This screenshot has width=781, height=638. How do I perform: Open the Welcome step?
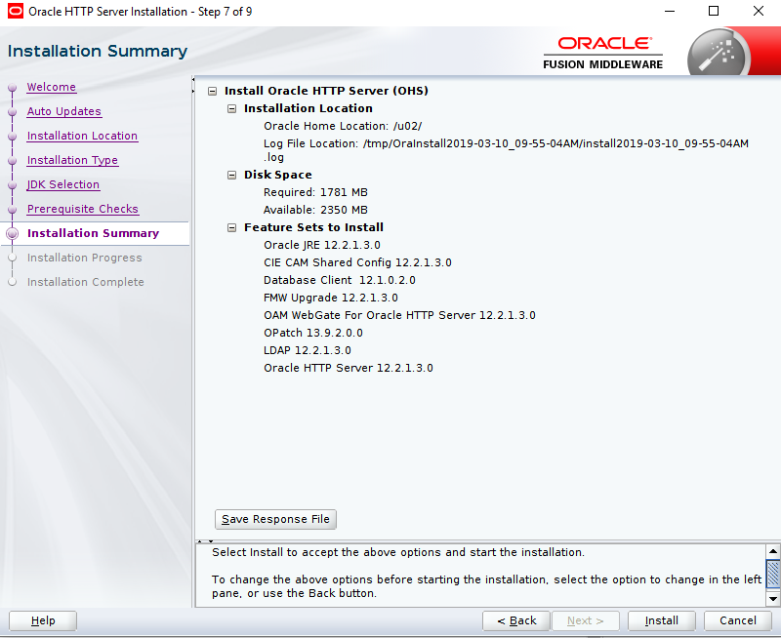pos(51,87)
